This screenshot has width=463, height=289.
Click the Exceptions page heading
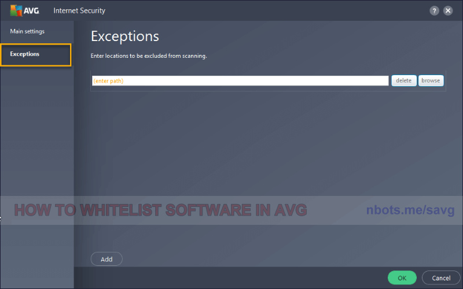tap(125, 36)
